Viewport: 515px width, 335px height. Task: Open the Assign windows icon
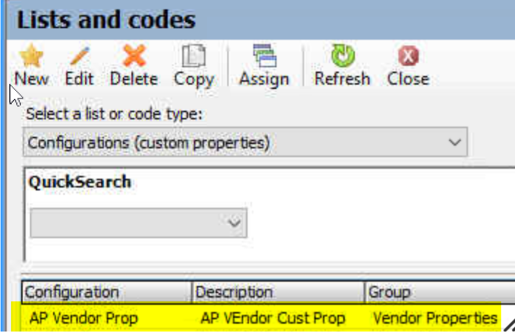point(264,56)
